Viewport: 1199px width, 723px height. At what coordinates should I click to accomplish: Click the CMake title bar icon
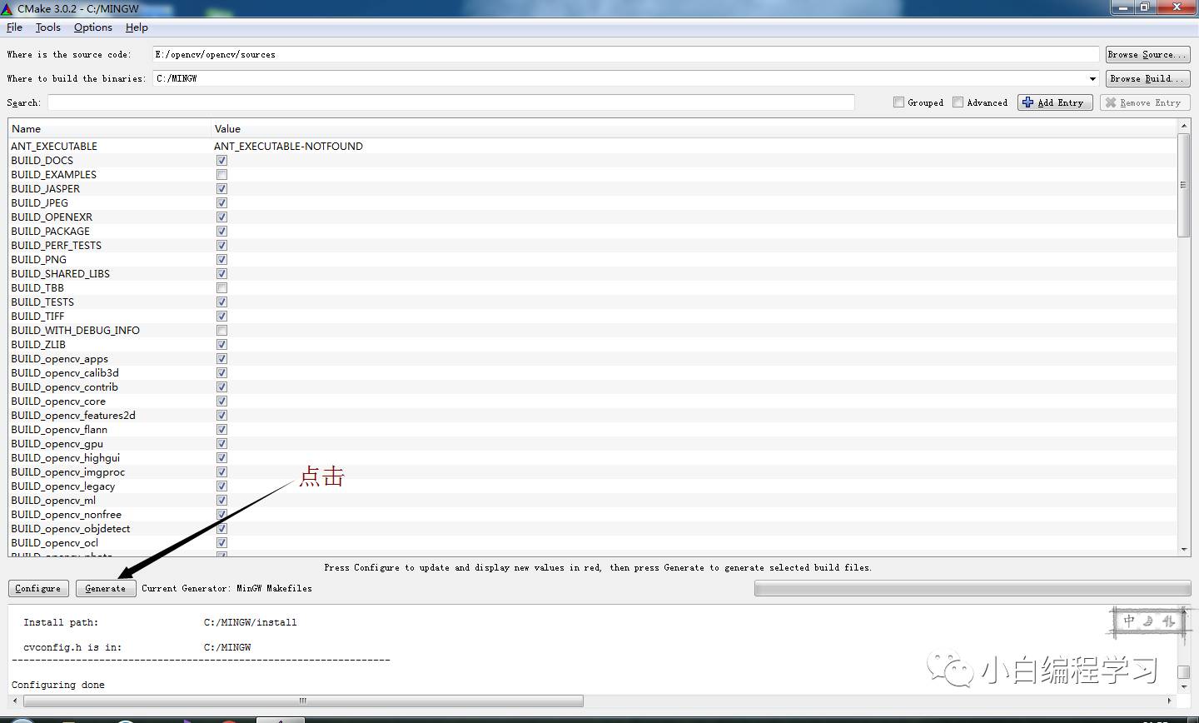click(7, 8)
